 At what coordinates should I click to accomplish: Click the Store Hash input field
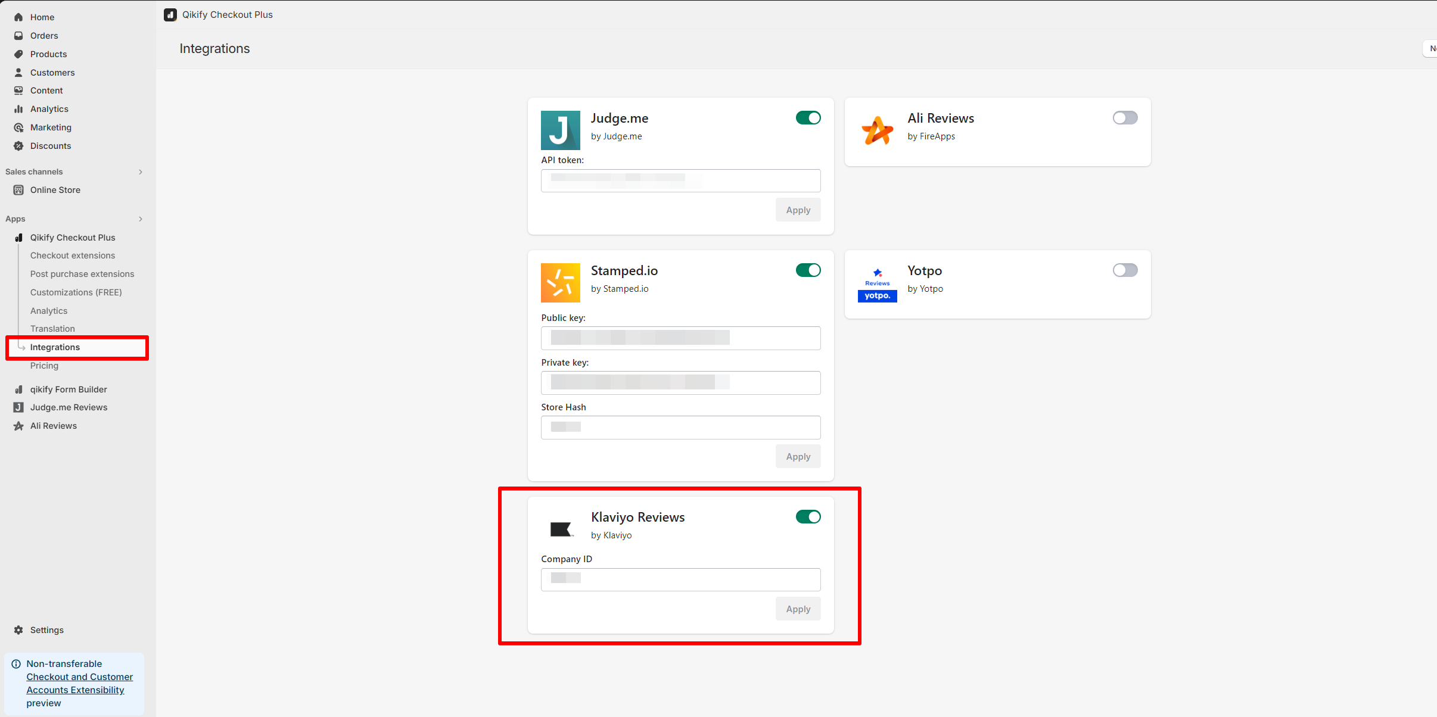(x=681, y=428)
